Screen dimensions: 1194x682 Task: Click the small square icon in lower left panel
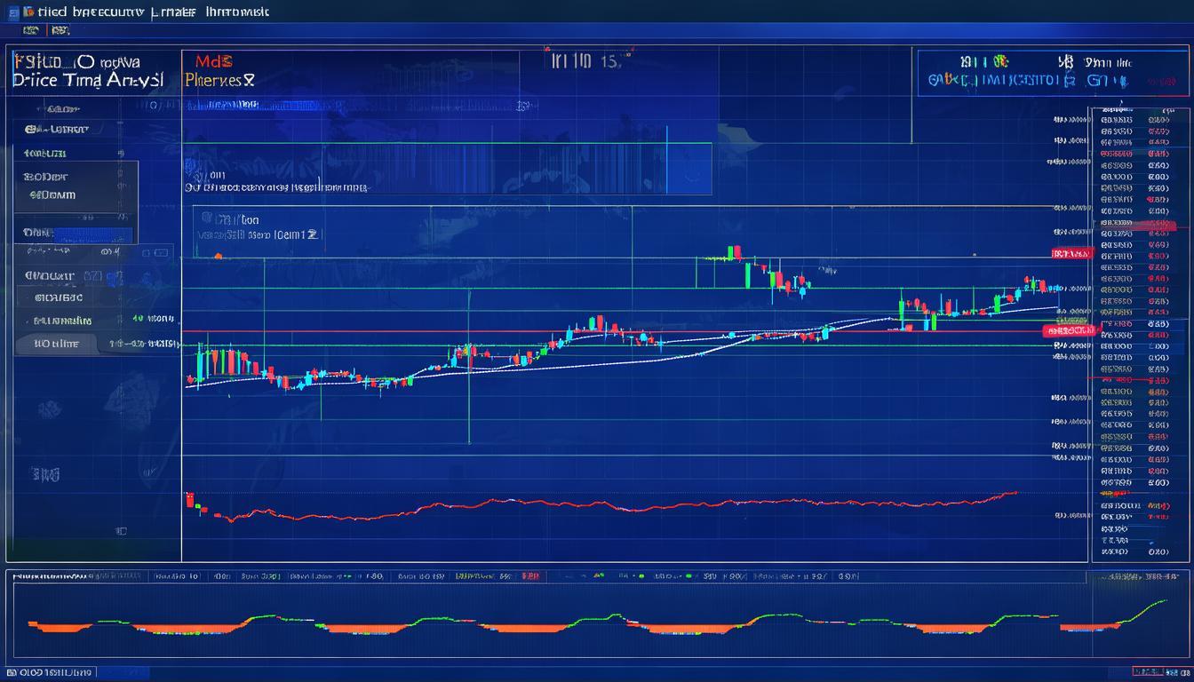pos(120,531)
